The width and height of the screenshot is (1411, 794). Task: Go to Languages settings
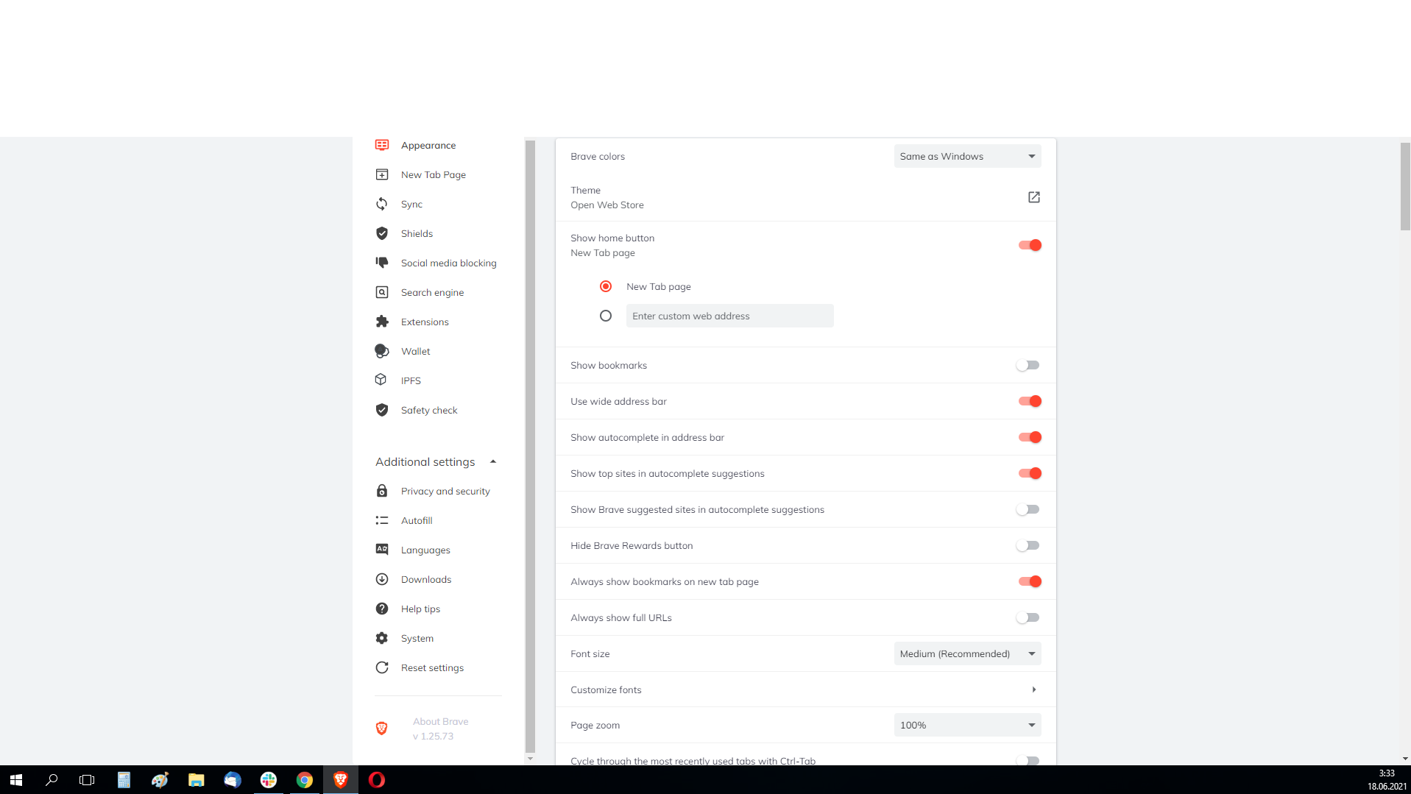coord(425,550)
